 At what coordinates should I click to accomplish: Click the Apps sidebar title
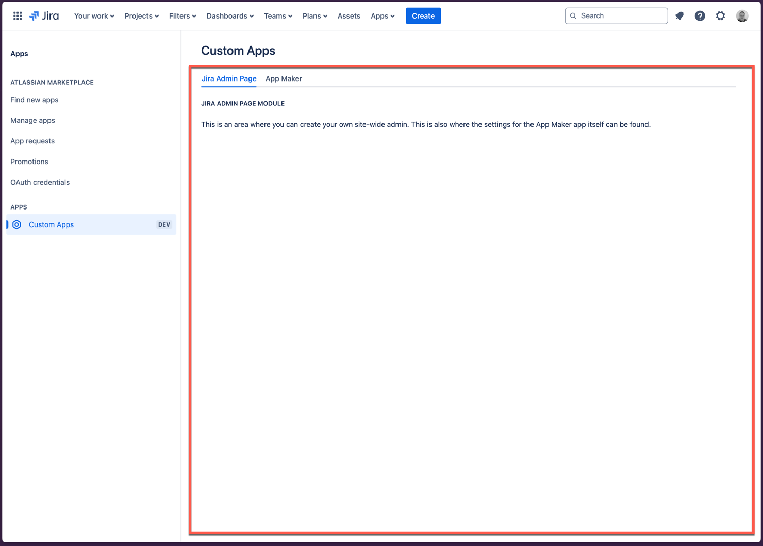click(19, 54)
